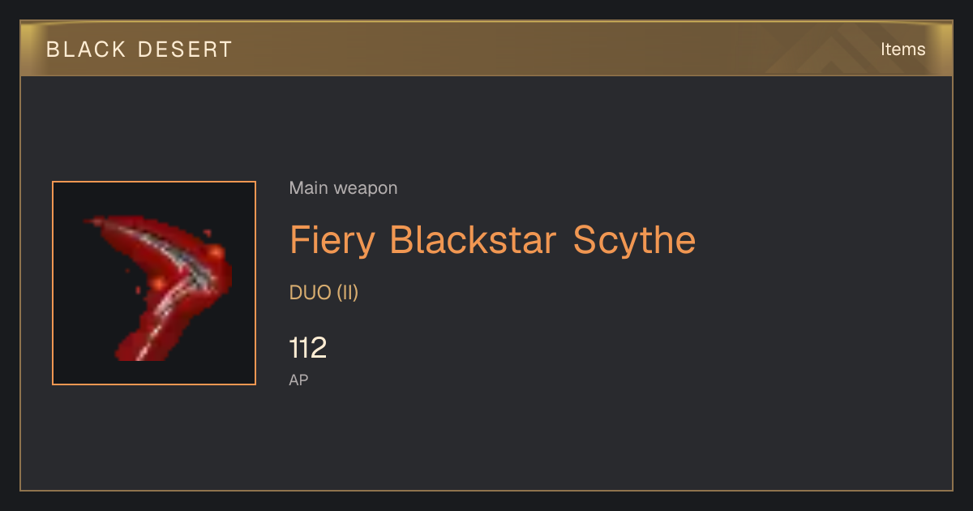Click the DUO (II) enhancement level text
Viewport: 973px width, 511px height.
[x=324, y=293]
